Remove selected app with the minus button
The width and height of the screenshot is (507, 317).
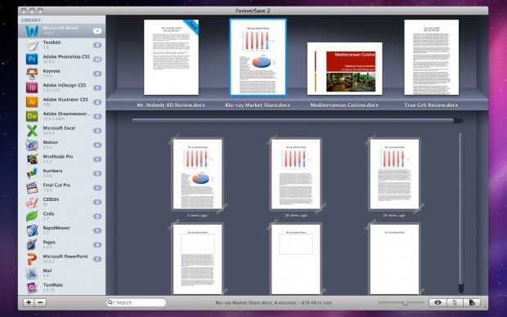pyautogui.click(x=40, y=302)
